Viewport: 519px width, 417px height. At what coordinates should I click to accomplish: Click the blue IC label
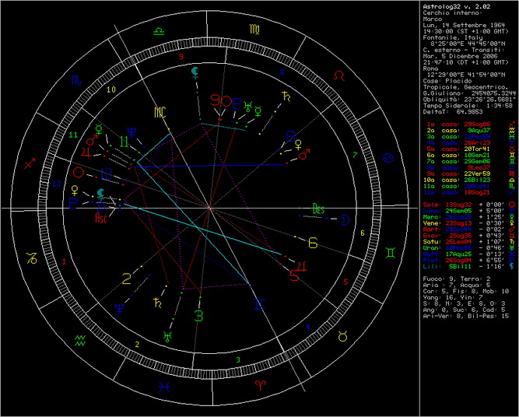259,304
